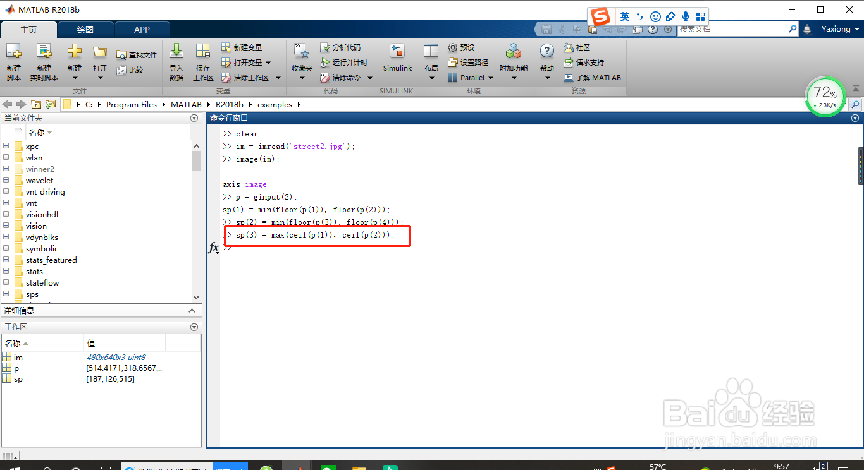Select variable im in Workspace
The image size is (864, 470).
point(18,358)
